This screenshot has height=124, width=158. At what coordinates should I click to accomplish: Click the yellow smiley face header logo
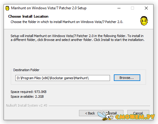pos(144,21)
